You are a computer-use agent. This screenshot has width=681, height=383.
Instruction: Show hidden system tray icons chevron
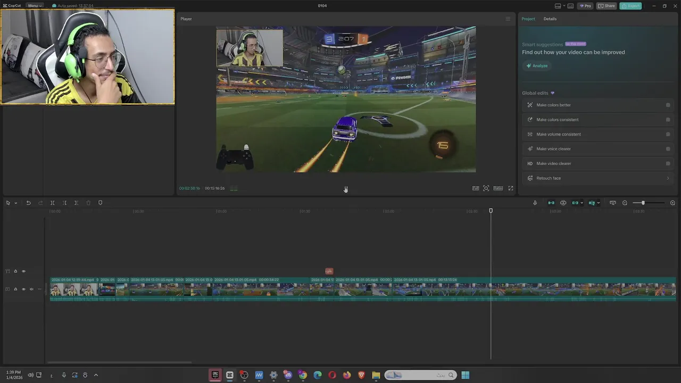[x=96, y=375]
